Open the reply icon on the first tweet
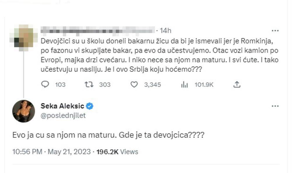 point(45,84)
